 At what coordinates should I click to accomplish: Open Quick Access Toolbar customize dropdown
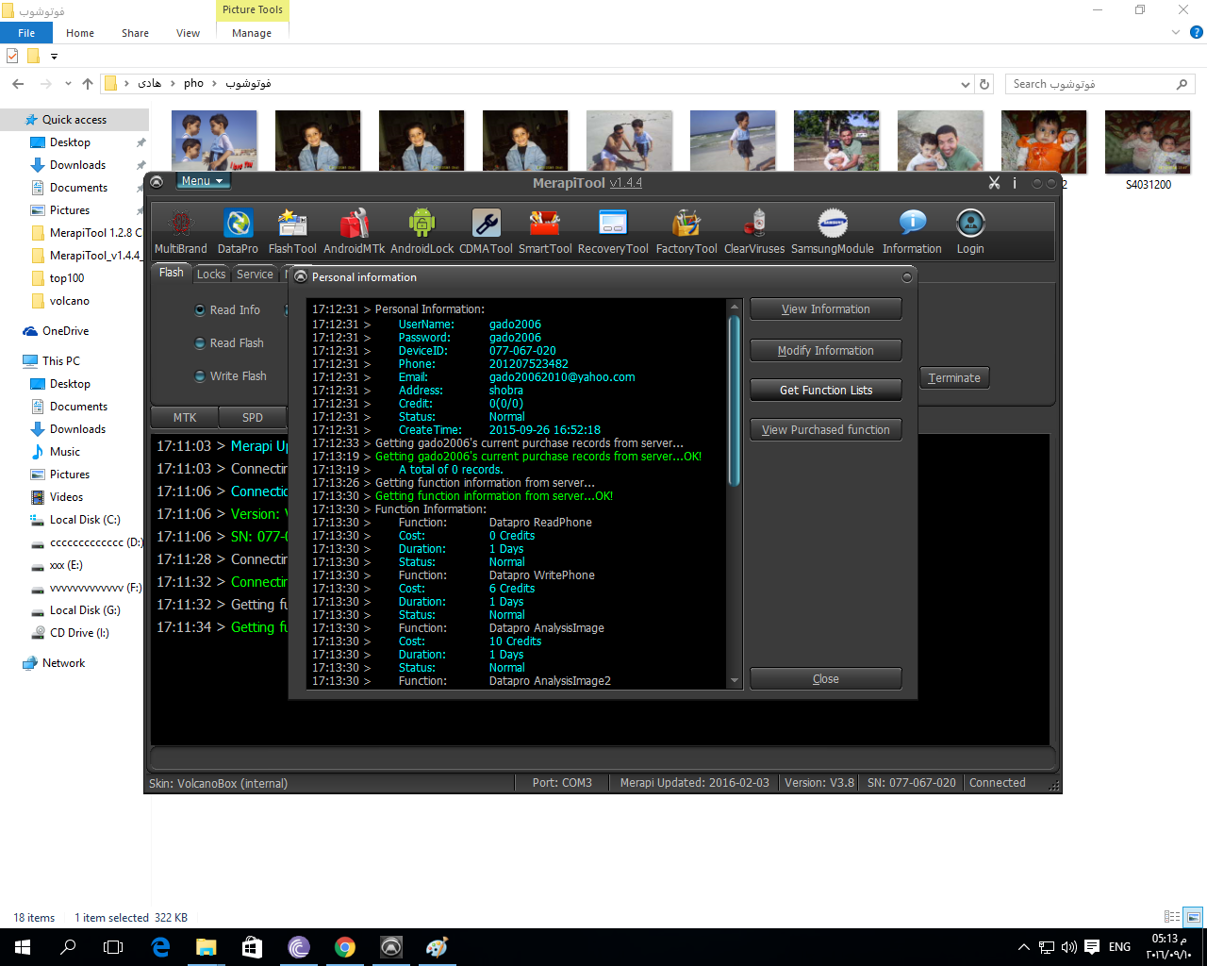(54, 57)
